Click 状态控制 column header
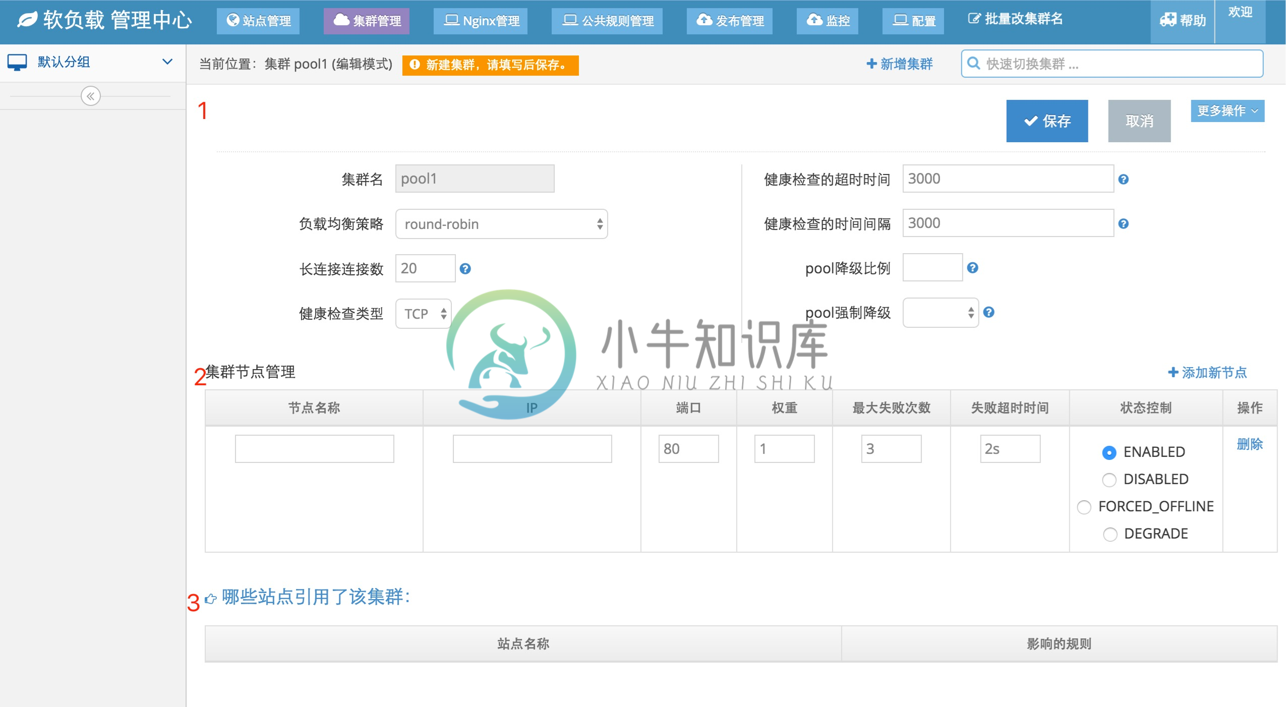 [x=1146, y=408]
